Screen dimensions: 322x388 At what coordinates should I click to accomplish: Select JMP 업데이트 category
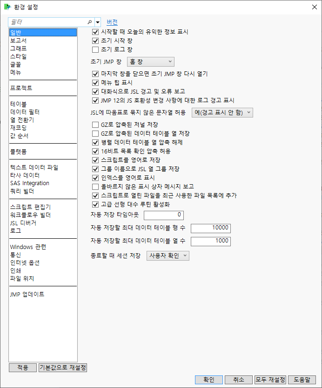(43, 294)
